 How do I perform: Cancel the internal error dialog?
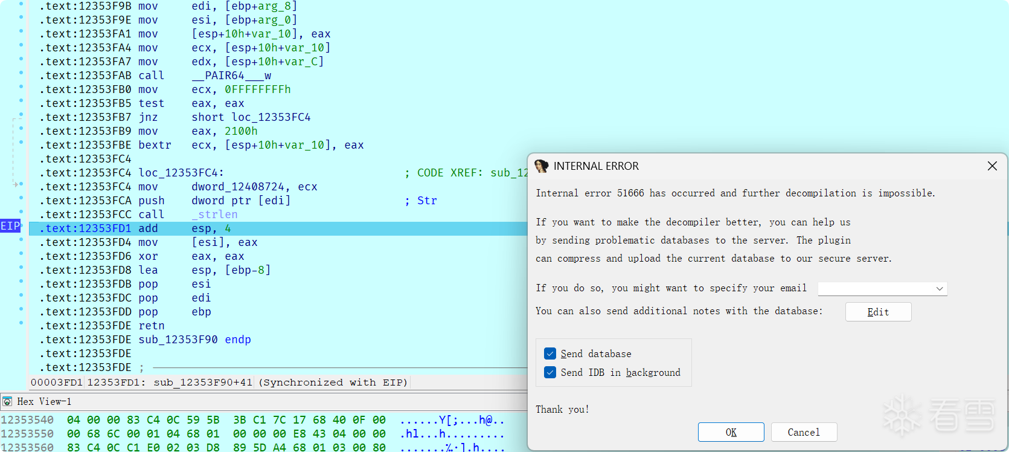[804, 432]
